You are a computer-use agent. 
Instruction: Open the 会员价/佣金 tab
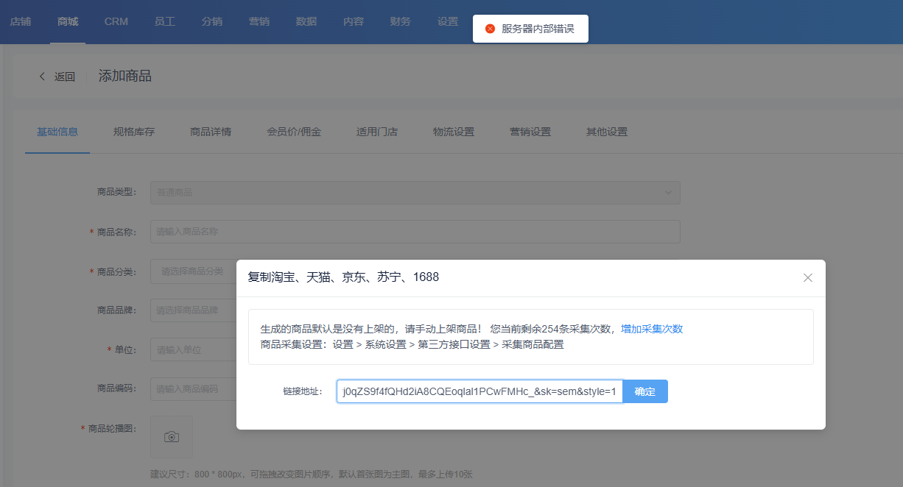pos(294,132)
